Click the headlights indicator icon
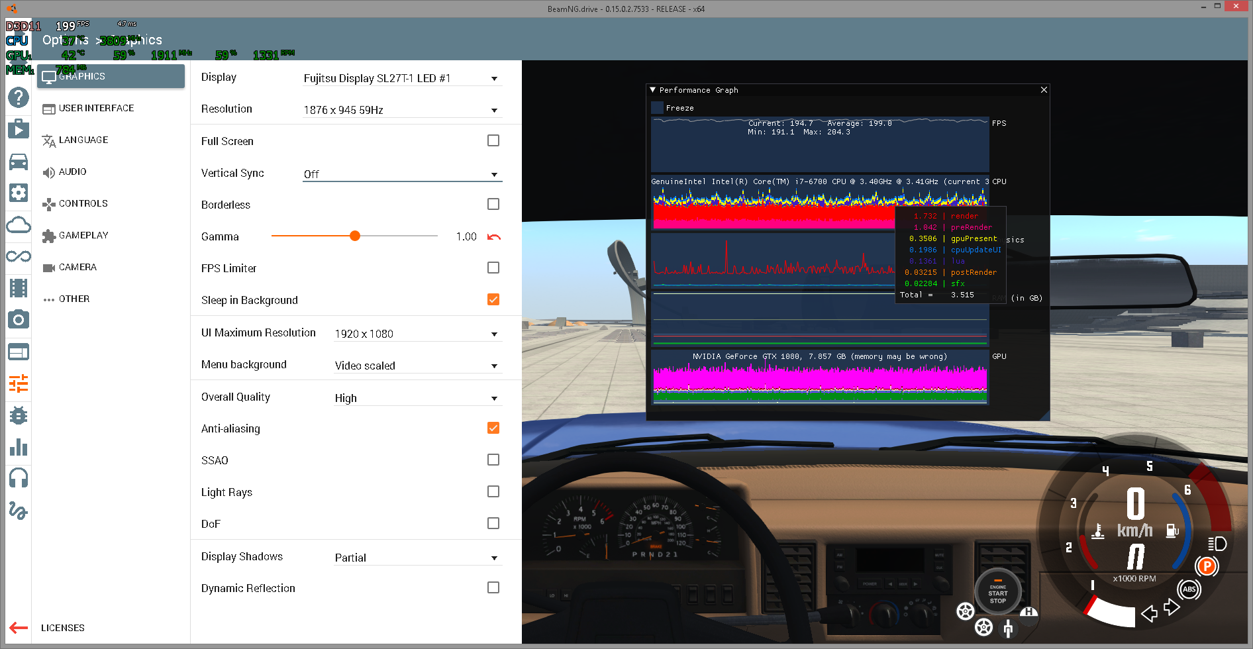 point(1217,544)
